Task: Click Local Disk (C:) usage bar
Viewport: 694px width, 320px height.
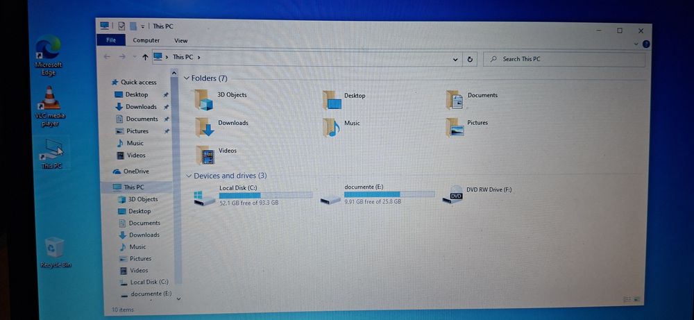Action: pos(266,195)
